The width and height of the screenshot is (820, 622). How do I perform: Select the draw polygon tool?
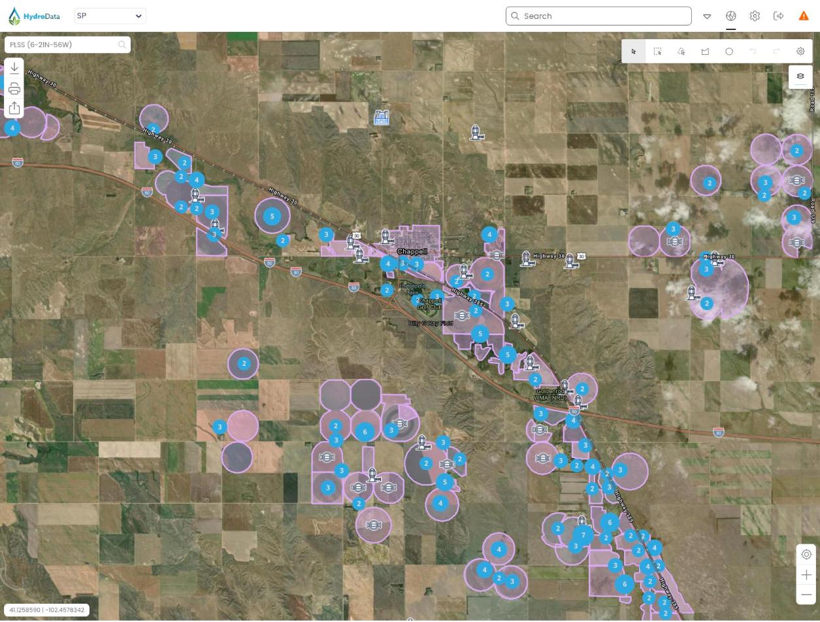click(705, 51)
